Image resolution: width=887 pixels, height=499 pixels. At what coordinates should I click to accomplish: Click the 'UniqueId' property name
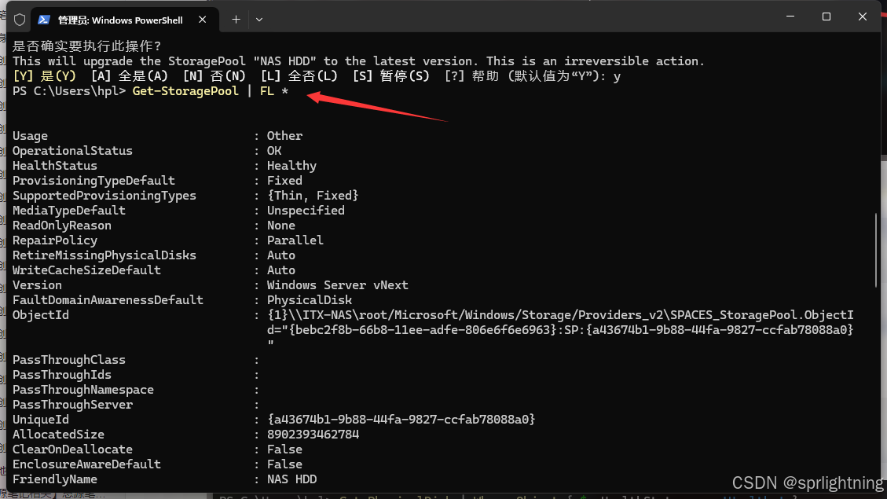[41, 419]
